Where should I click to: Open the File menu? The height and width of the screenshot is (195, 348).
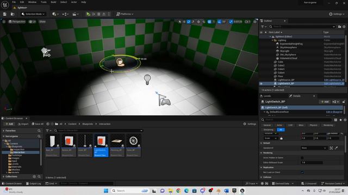tap(14, 2)
